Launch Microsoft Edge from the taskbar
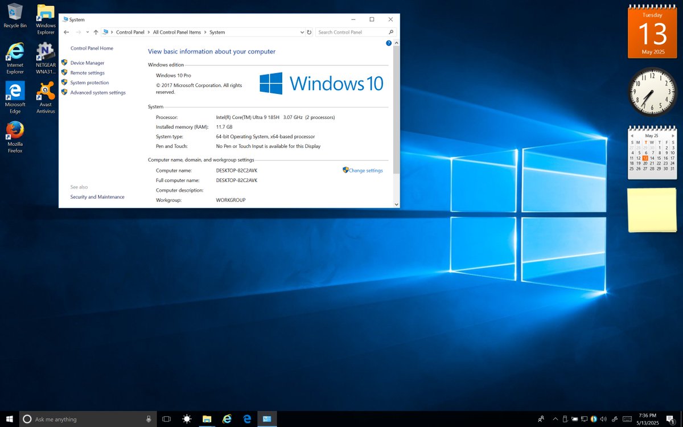This screenshot has height=427, width=683. [247, 419]
